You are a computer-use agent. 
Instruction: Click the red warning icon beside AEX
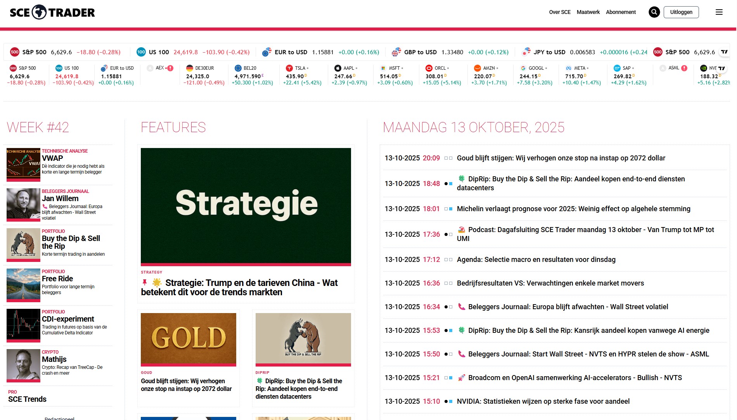coord(170,68)
